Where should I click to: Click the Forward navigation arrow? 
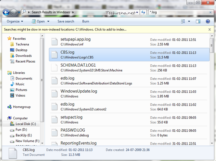(14, 12)
